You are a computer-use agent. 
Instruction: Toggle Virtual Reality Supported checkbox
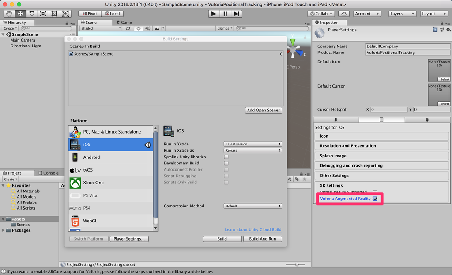(375, 192)
